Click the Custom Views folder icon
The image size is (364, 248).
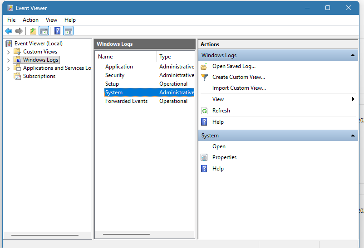[x=17, y=52]
